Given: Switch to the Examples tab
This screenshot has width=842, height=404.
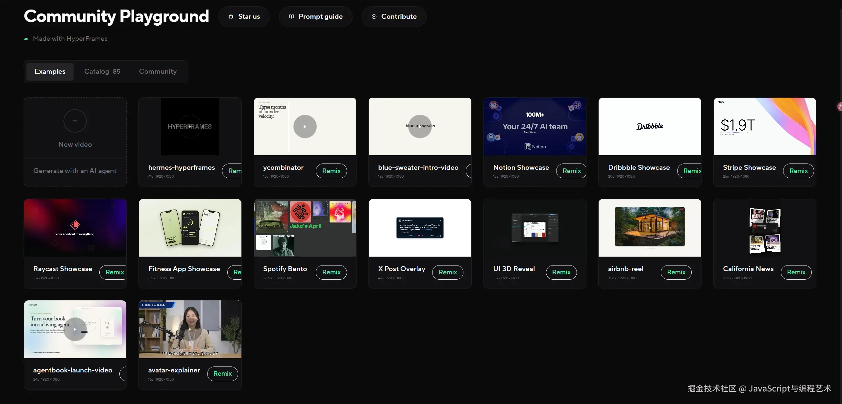Looking at the screenshot, I should coord(50,71).
